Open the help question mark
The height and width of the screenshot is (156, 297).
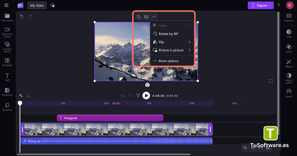(x=278, y=6)
